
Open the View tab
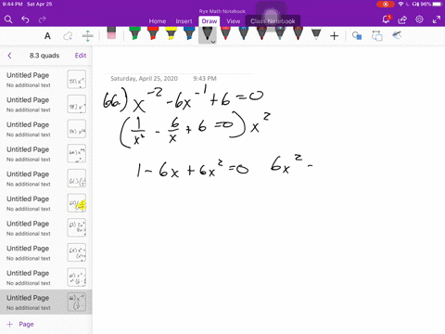click(234, 21)
